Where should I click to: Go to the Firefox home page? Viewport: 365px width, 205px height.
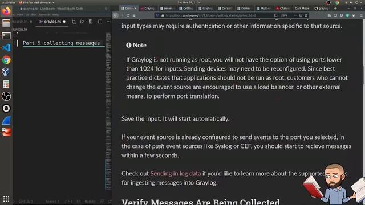point(134,15)
